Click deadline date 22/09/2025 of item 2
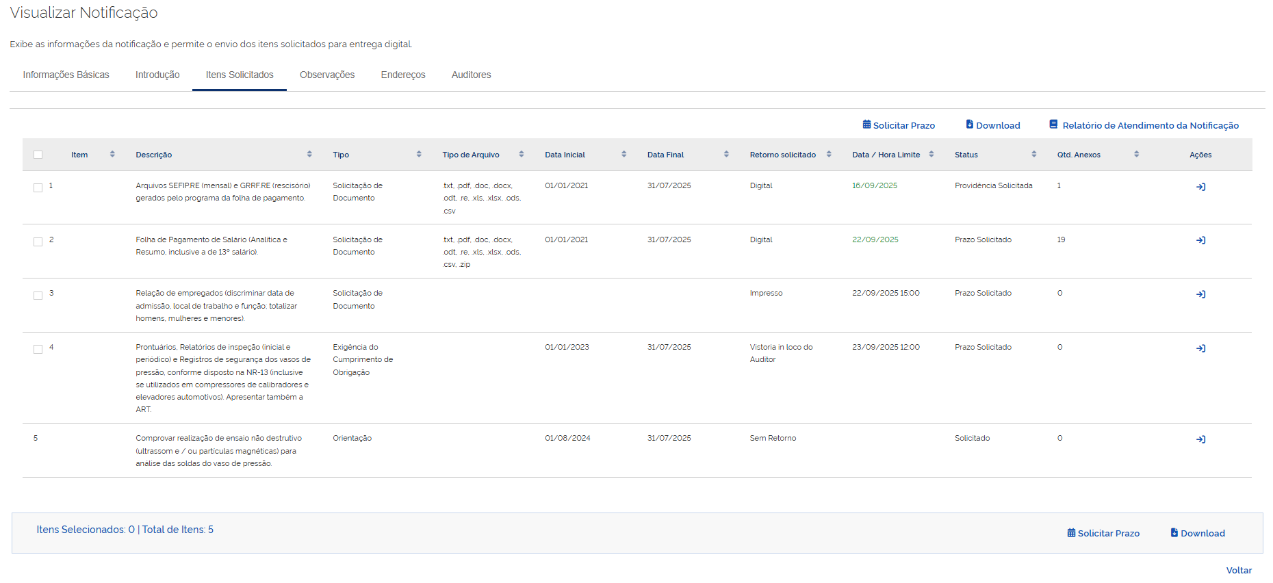 pyautogui.click(x=875, y=239)
